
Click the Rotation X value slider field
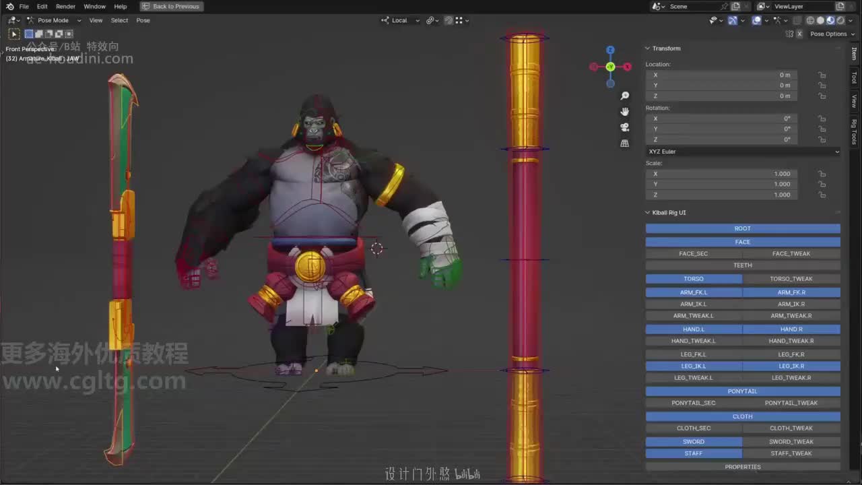722,119
